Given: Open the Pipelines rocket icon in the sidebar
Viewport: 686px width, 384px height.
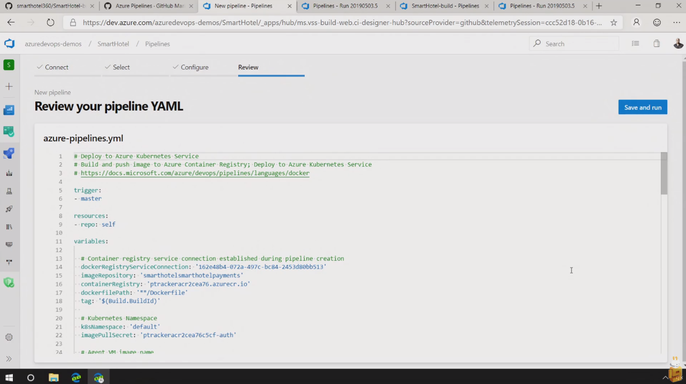Looking at the screenshot, I should click(x=9, y=153).
